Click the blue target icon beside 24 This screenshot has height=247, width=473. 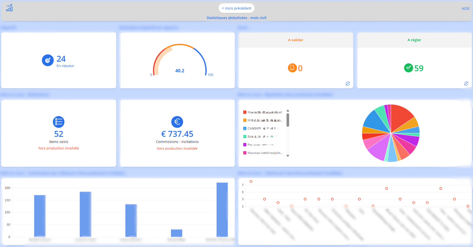click(x=48, y=60)
